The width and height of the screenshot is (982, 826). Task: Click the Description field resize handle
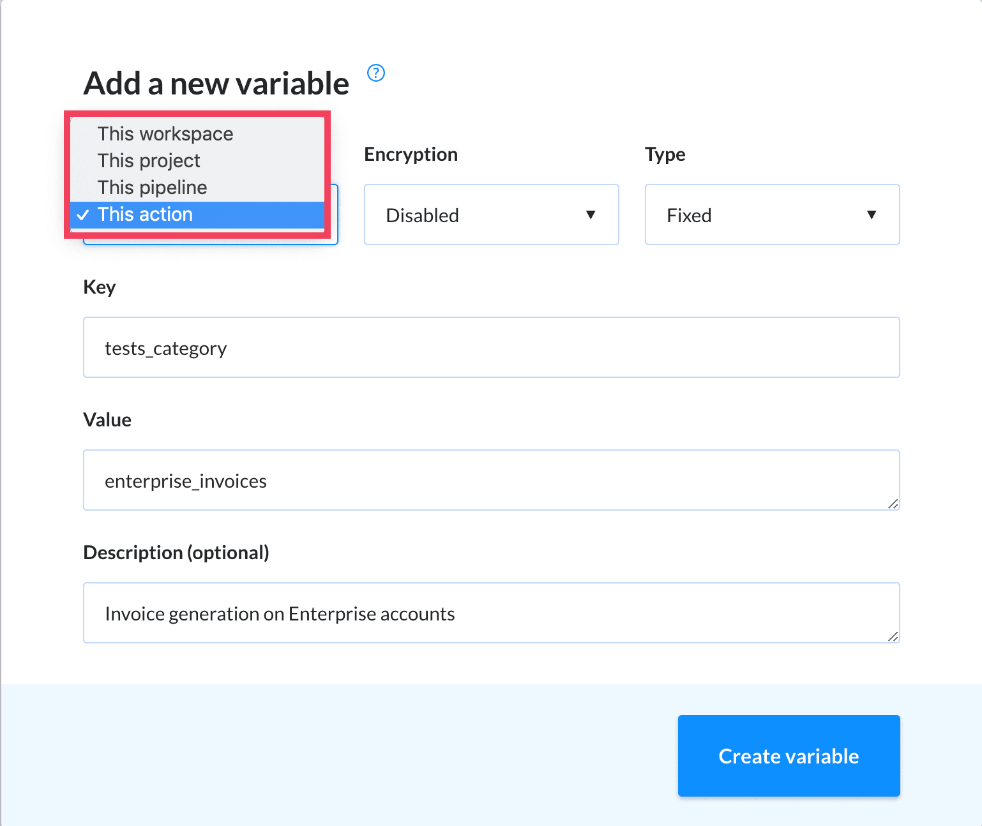click(x=893, y=636)
